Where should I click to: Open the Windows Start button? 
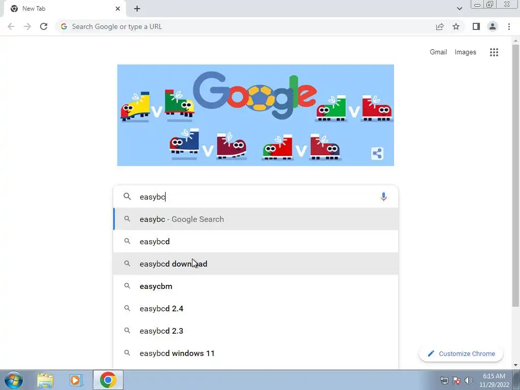(14, 380)
